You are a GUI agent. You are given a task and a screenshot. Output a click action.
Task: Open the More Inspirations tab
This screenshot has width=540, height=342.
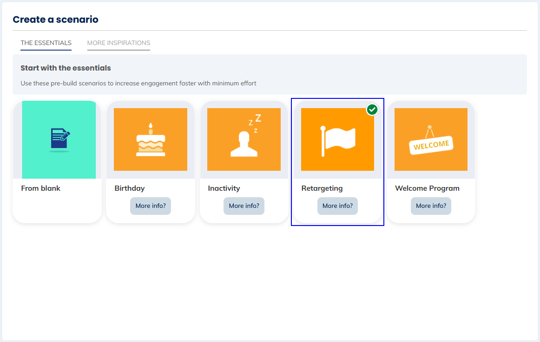point(119,43)
